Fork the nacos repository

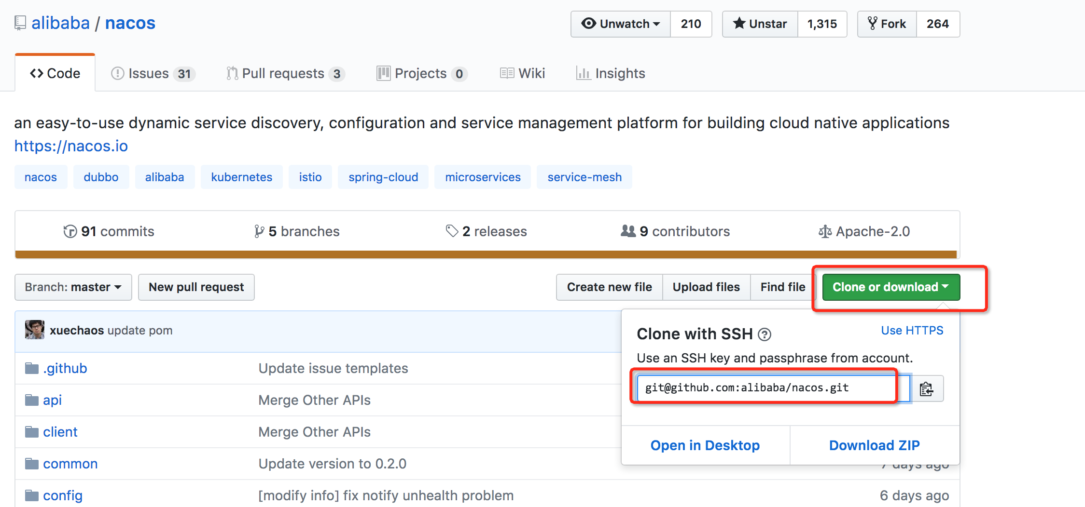point(887,24)
